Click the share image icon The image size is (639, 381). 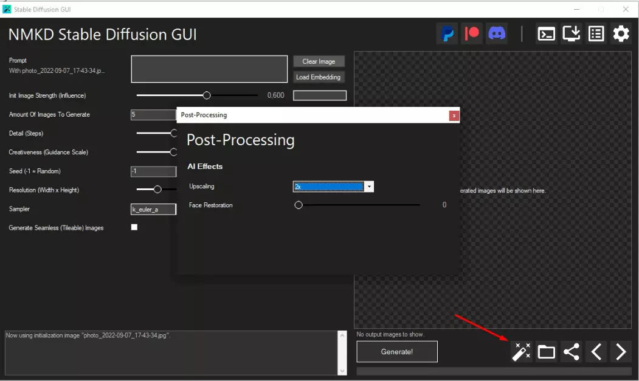pos(572,352)
